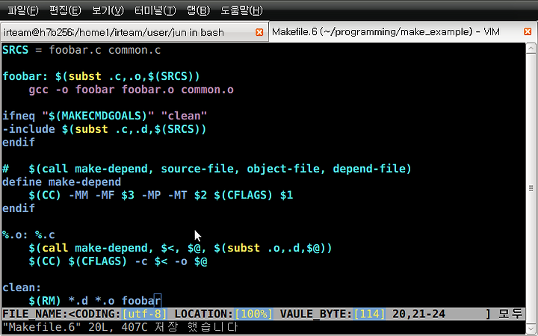Open the 탭(B) menu
Screen dimensions: 538x336
coord(198,10)
